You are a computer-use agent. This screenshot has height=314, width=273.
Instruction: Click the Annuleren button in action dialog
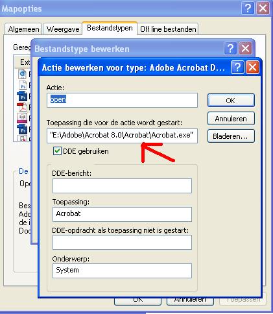click(x=231, y=119)
